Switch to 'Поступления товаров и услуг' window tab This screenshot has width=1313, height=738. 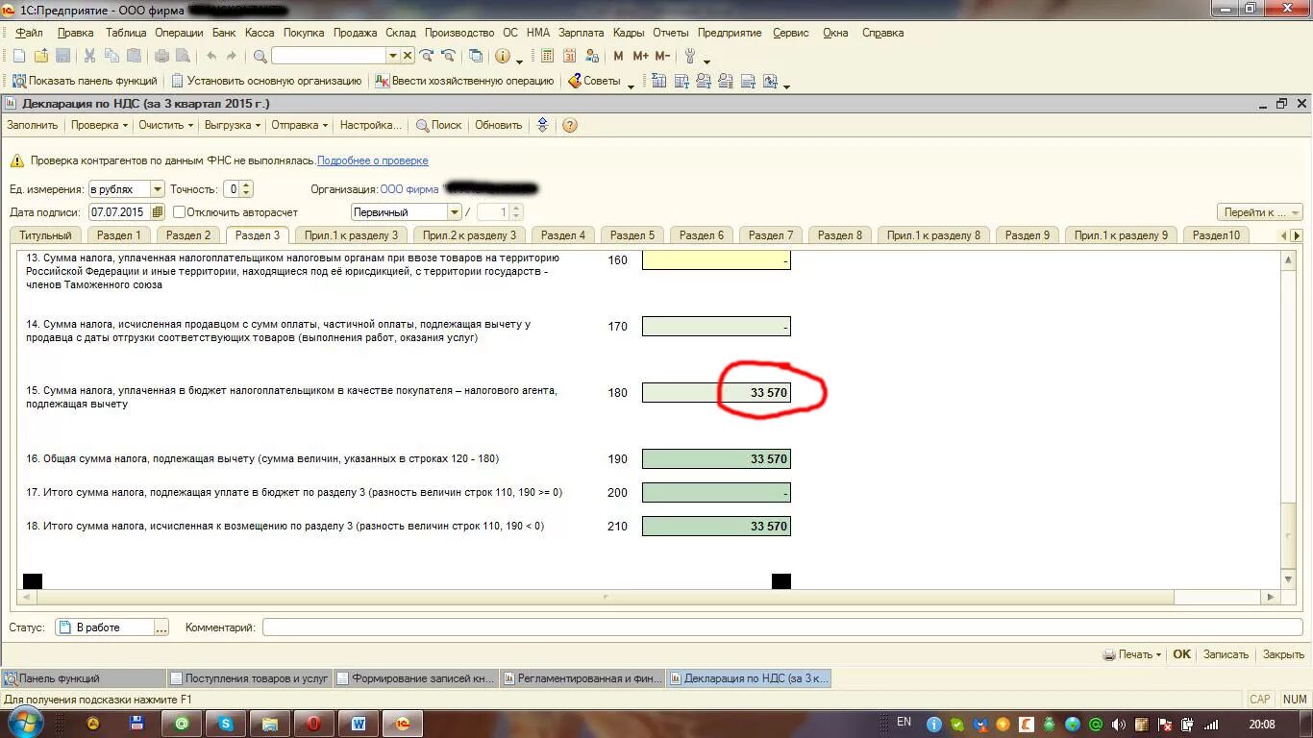tap(249, 678)
